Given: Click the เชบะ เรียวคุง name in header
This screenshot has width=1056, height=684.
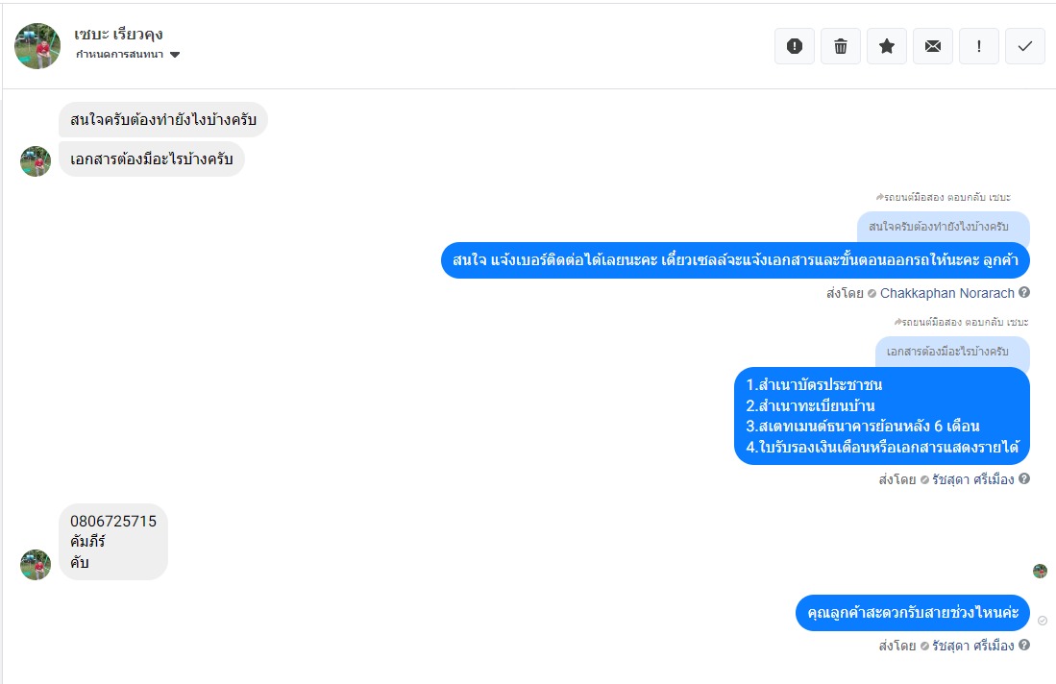Looking at the screenshot, I should 118,35.
